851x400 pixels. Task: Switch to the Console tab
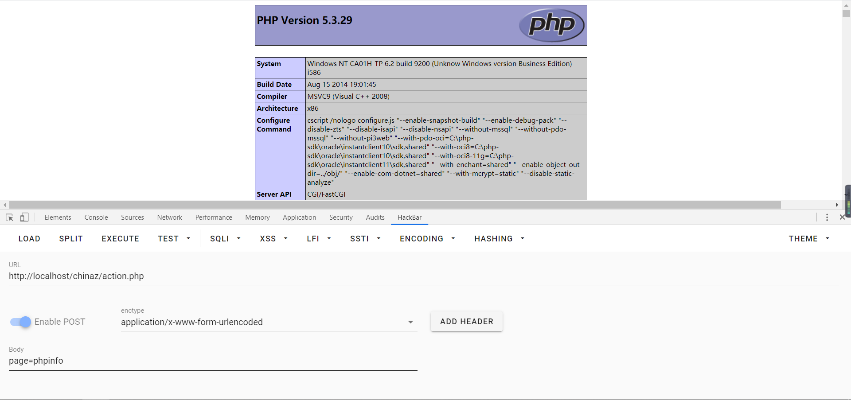click(96, 217)
